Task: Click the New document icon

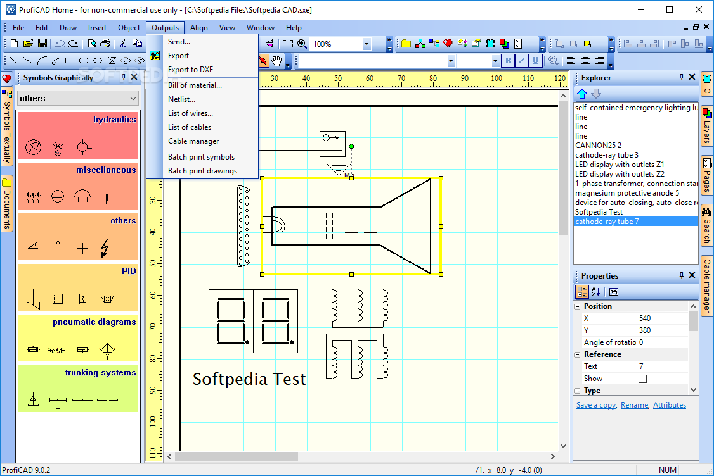Action: 14,44
